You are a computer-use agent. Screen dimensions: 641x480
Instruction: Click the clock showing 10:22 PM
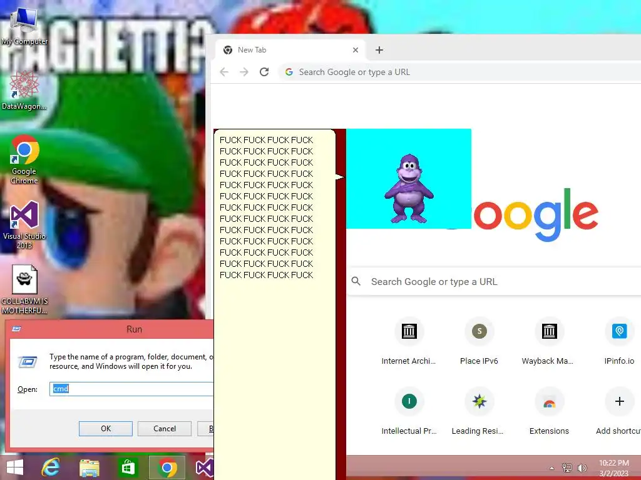[x=613, y=468]
